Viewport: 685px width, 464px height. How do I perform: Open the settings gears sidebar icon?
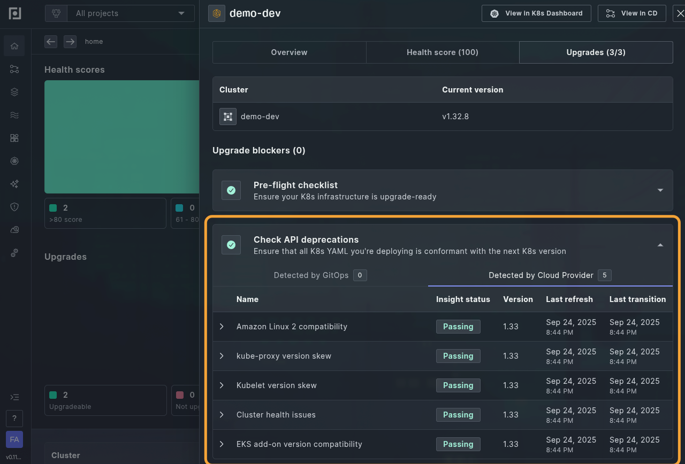tap(14, 252)
